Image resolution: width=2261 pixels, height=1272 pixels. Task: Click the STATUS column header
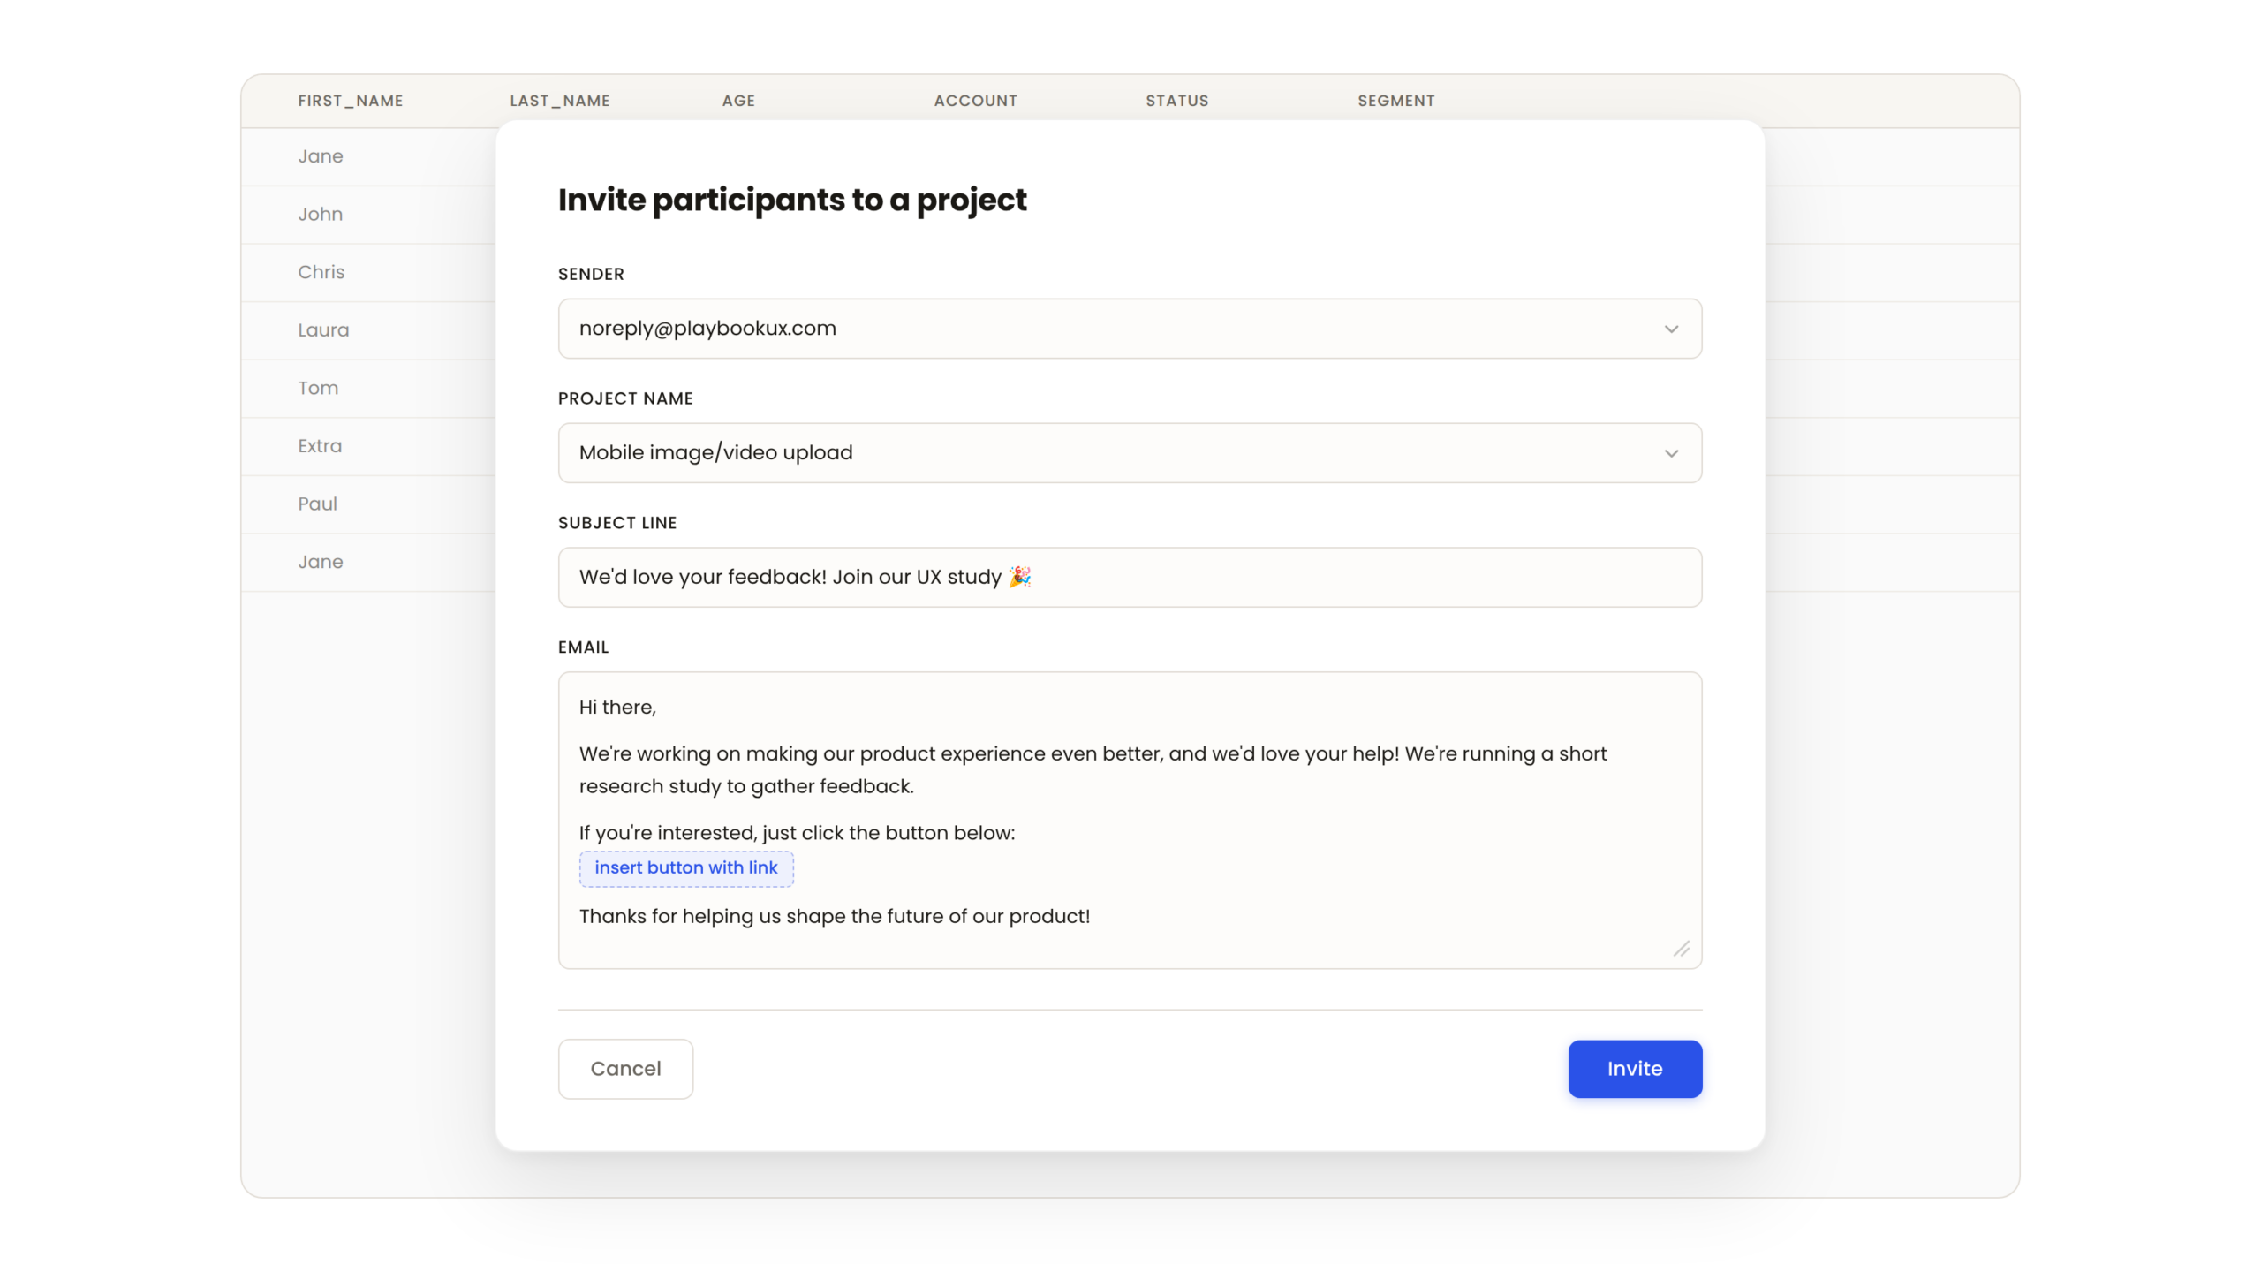coord(1177,101)
